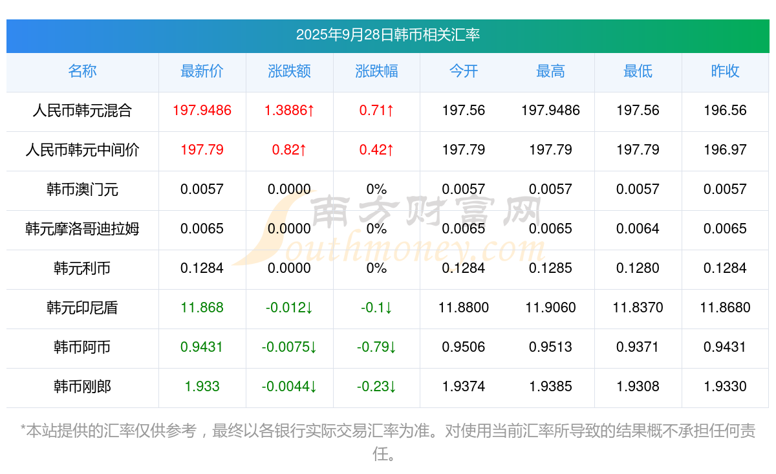Click the 最新价 column header
The image size is (776, 474).
point(202,71)
